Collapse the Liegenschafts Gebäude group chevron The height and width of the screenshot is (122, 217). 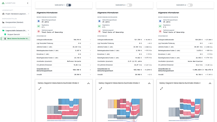pyautogui.click(x=28, y=30)
